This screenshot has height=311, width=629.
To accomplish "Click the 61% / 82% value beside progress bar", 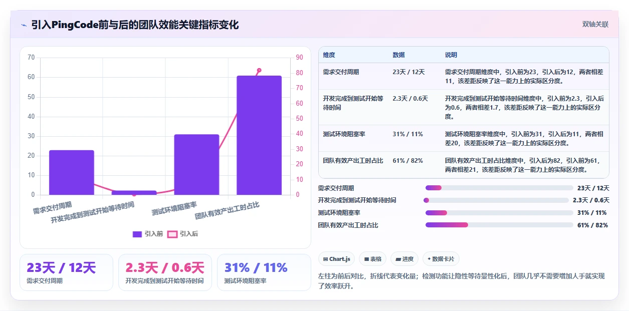I will click(x=592, y=225).
